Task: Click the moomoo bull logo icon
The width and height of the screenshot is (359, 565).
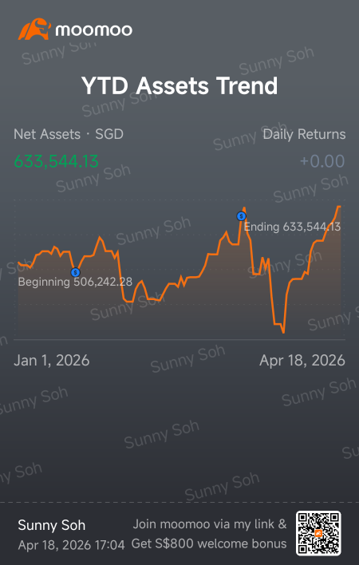Action: click(34, 30)
